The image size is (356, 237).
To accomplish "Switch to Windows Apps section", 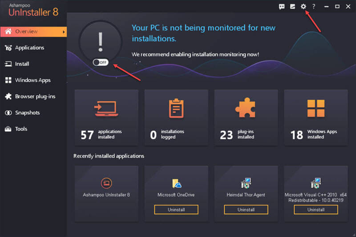I will click(x=34, y=80).
